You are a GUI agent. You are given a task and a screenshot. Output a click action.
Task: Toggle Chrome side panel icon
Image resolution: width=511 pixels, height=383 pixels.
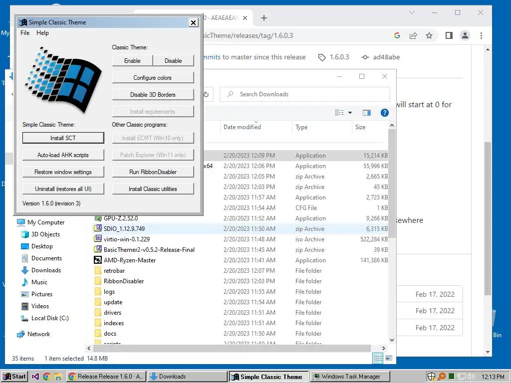point(449,35)
